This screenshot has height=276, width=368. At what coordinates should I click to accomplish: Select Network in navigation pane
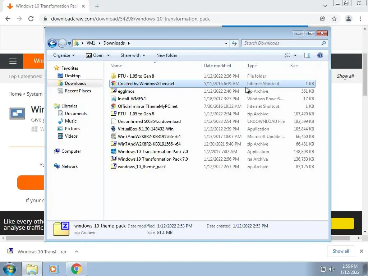click(69, 166)
